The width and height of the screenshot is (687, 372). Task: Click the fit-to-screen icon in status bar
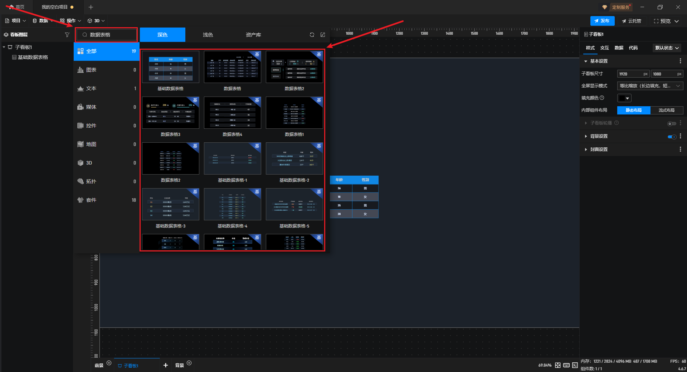(558, 365)
